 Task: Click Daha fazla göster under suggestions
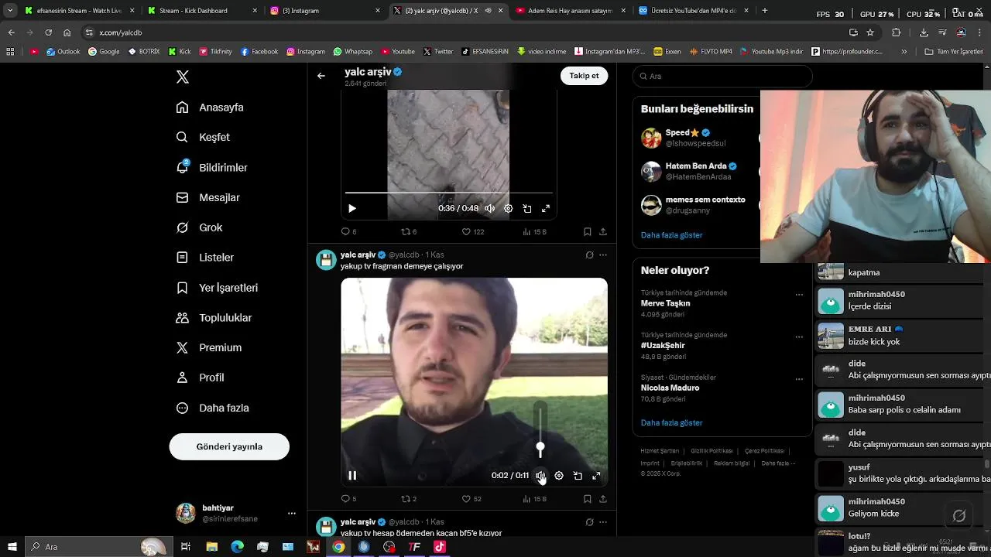coord(671,235)
